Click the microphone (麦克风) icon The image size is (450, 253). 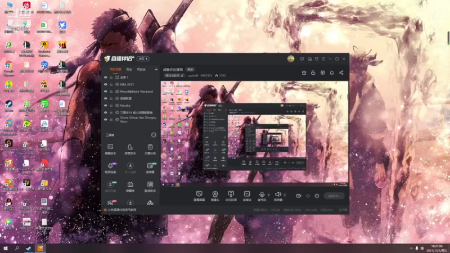pyautogui.click(x=262, y=196)
